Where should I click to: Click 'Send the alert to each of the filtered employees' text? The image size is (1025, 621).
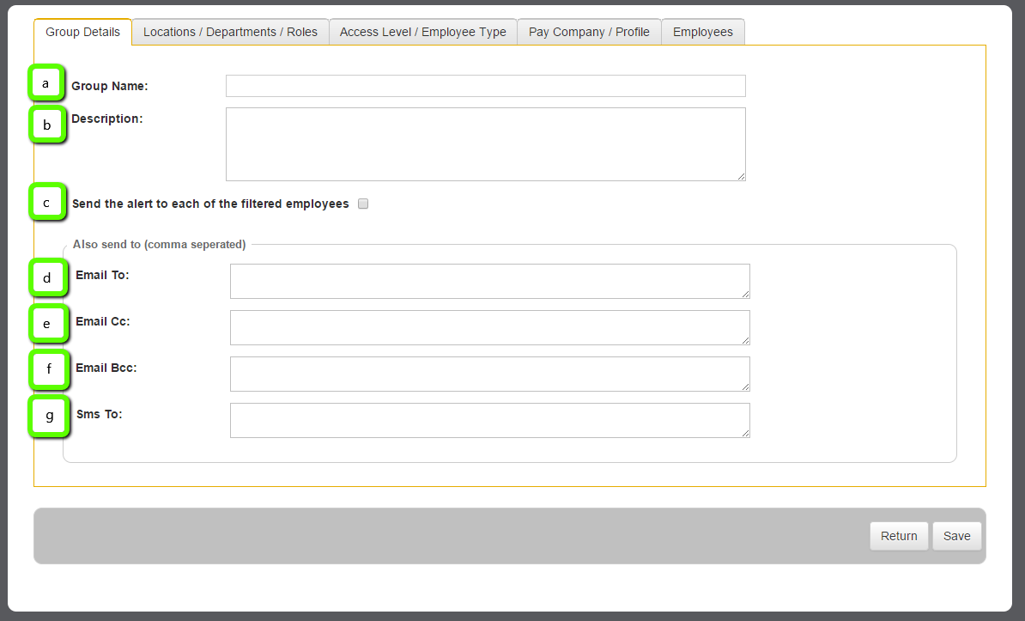coord(210,204)
